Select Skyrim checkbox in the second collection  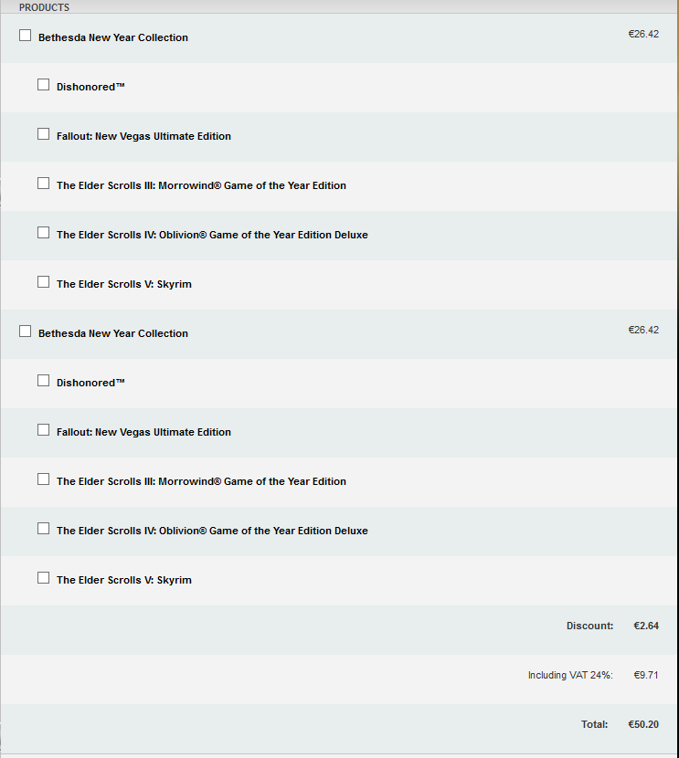tap(44, 578)
